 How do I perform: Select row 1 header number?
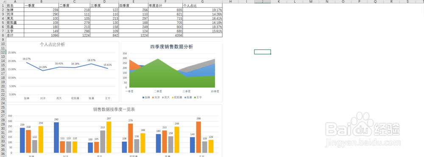point(3,5)
